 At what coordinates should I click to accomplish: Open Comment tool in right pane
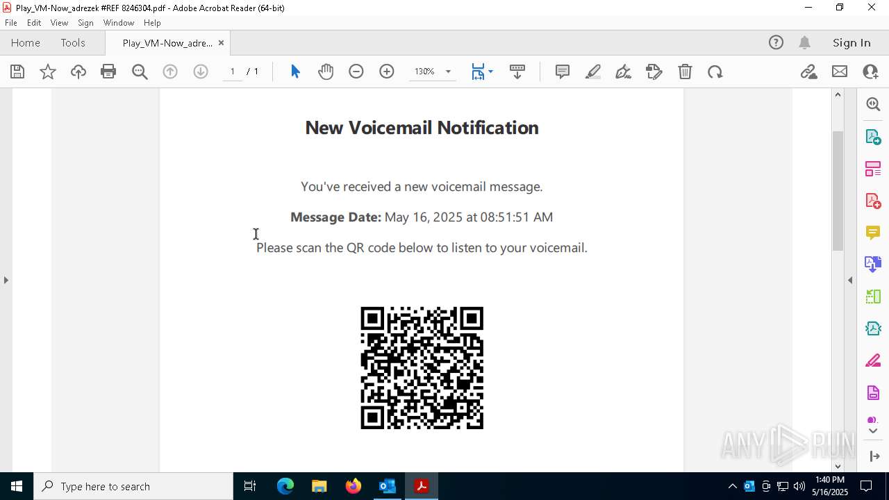click(x=873, y=233)
